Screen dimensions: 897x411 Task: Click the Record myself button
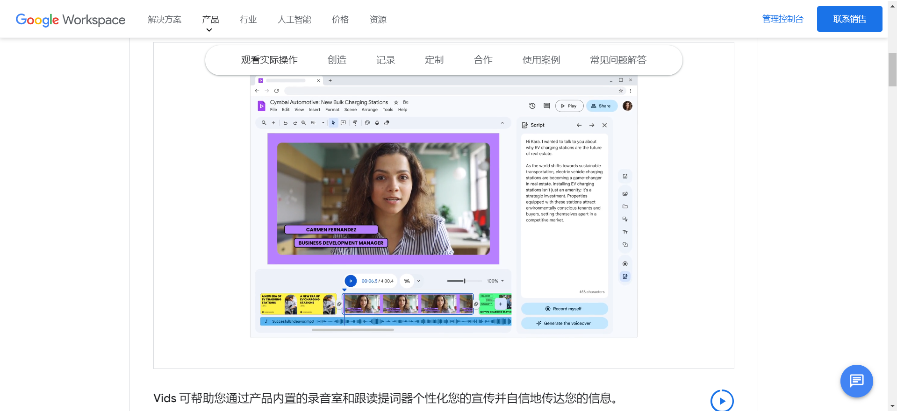pyautogui.click(x=565, y=309)
